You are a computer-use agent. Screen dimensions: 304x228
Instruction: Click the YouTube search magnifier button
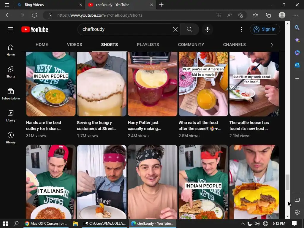click(x=190, y=29)
